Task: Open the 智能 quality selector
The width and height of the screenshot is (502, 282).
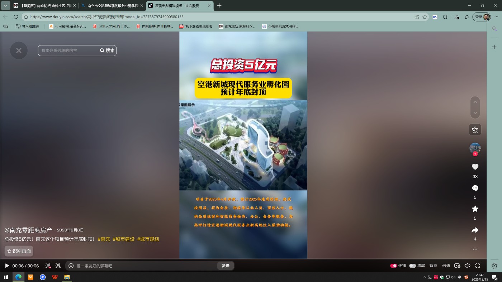Action: [x=433, y=266]
